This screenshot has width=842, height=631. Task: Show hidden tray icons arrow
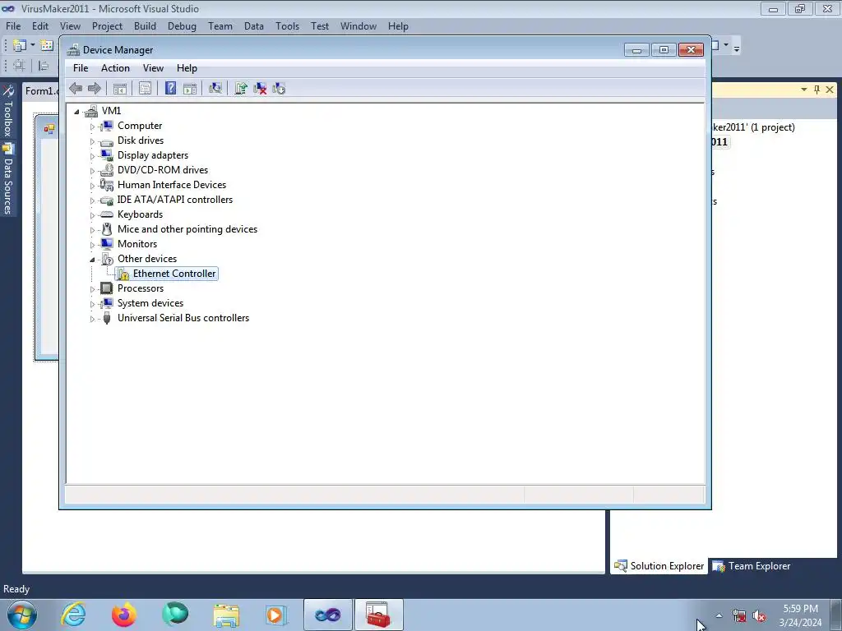[719, 616]
